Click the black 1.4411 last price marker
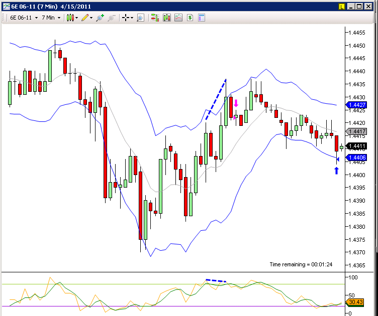This screenshot has height=316, width=378. click(x=356, y=146)
